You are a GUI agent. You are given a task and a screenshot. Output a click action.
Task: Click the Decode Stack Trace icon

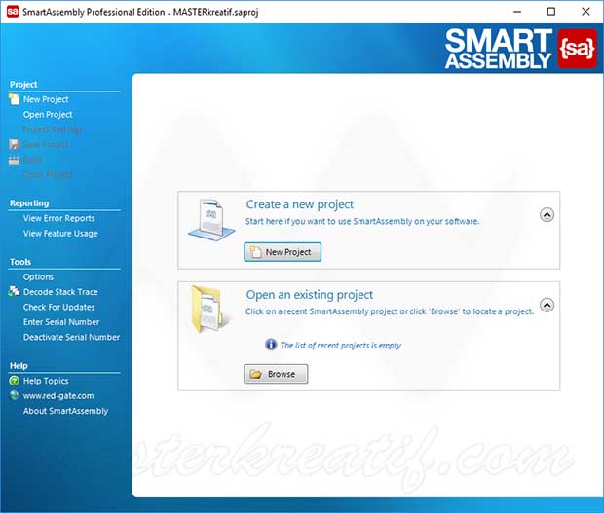15,291
